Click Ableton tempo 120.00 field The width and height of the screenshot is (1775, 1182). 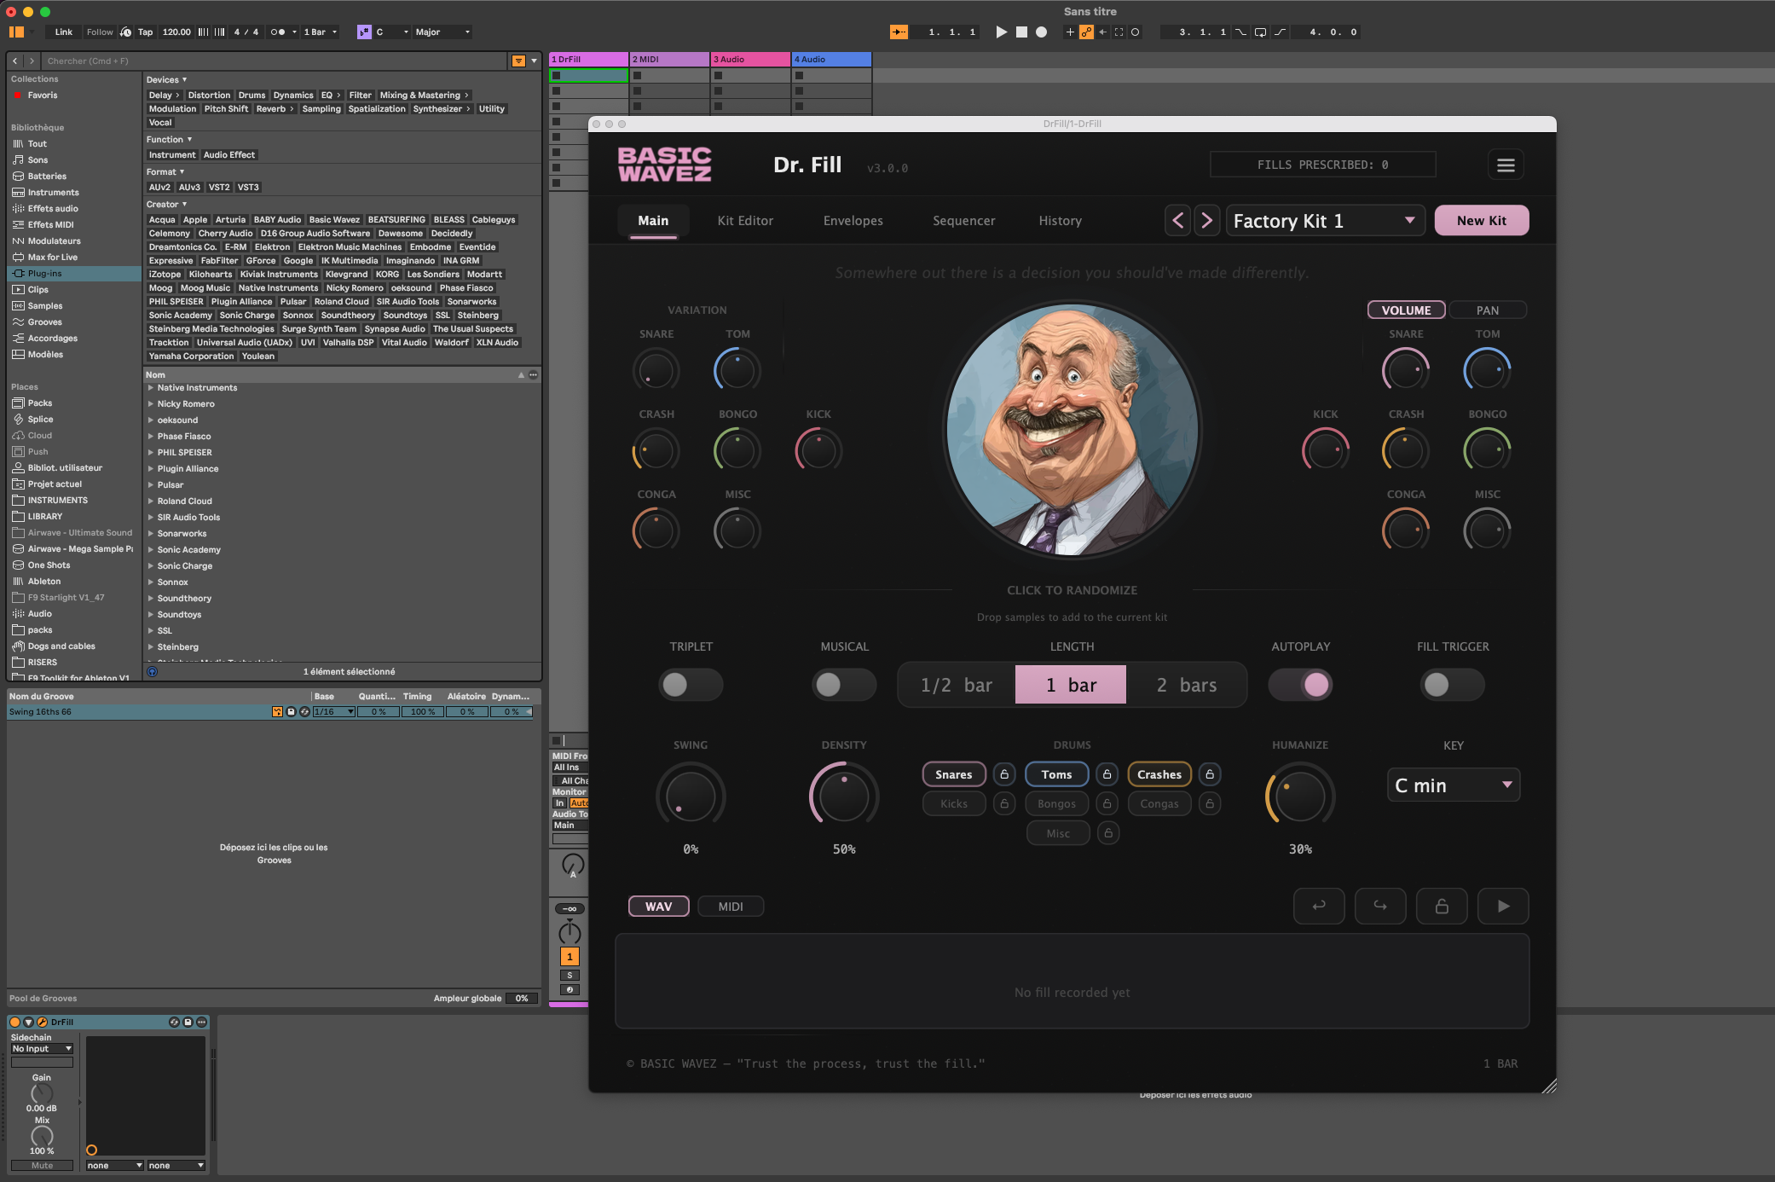(176, 32)
